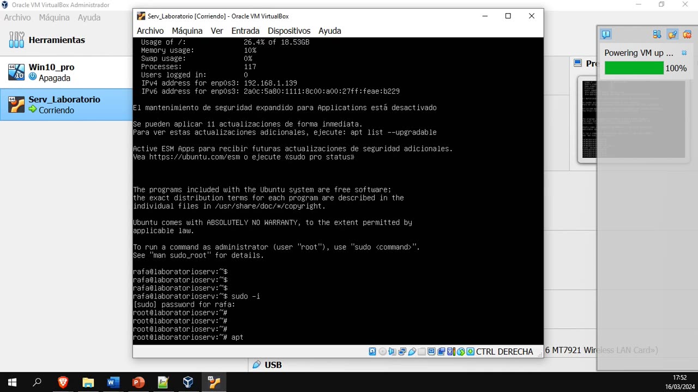Viewport: 698px width, 392px height.
Task: Click the display settings status icon
Action: 431,352
